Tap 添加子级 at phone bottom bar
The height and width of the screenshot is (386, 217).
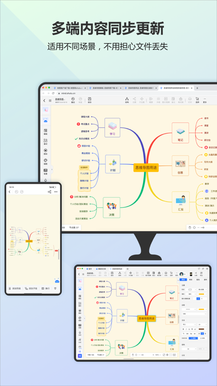point(31,288)
